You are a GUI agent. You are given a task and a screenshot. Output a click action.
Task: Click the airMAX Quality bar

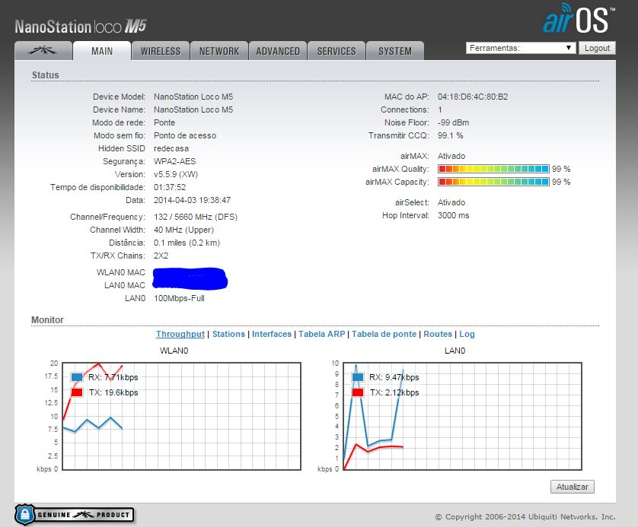click(x=493, y=169)
